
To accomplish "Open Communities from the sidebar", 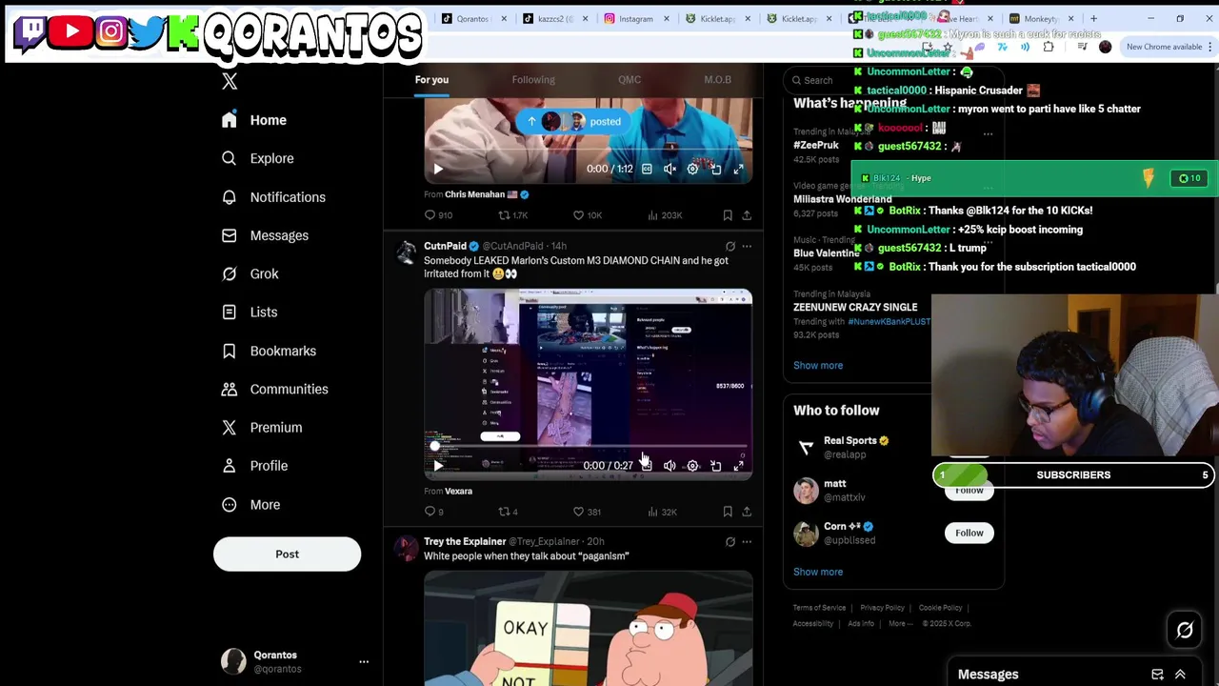I will 274,389.
